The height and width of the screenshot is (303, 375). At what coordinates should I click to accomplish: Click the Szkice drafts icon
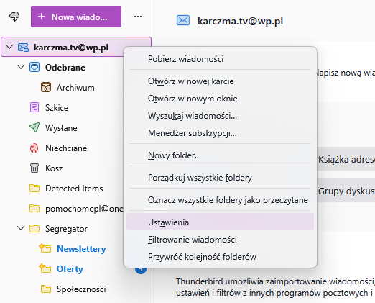coord(34,107)
